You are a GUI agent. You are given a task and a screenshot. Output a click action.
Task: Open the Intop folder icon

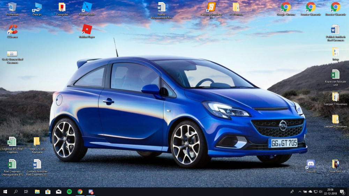(x=335, y=54)
